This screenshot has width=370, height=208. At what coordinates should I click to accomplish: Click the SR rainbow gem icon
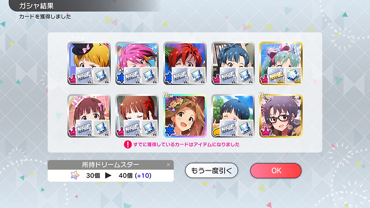[x=293, y=75]
